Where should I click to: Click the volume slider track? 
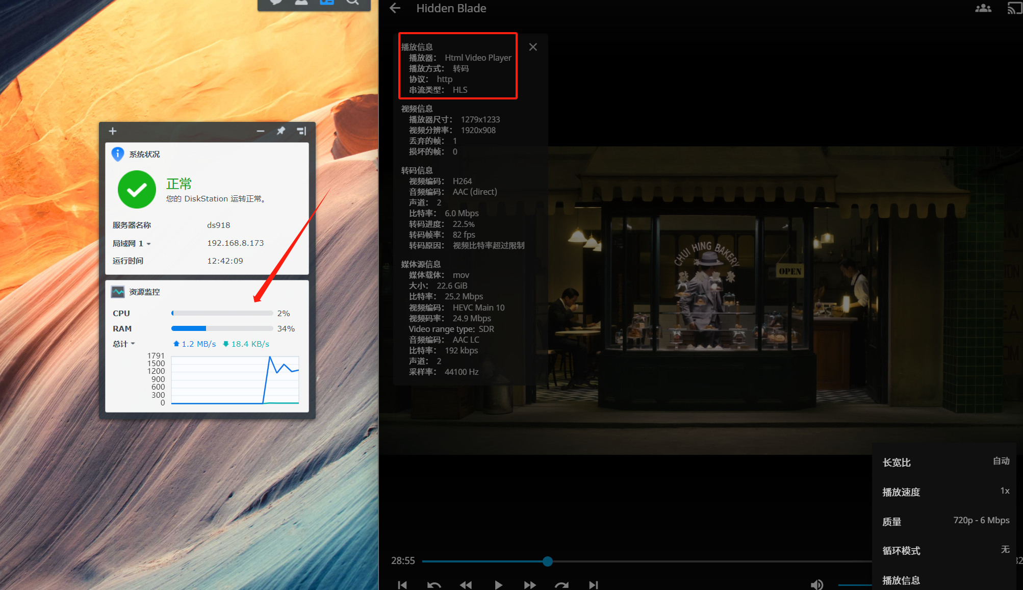855,585
